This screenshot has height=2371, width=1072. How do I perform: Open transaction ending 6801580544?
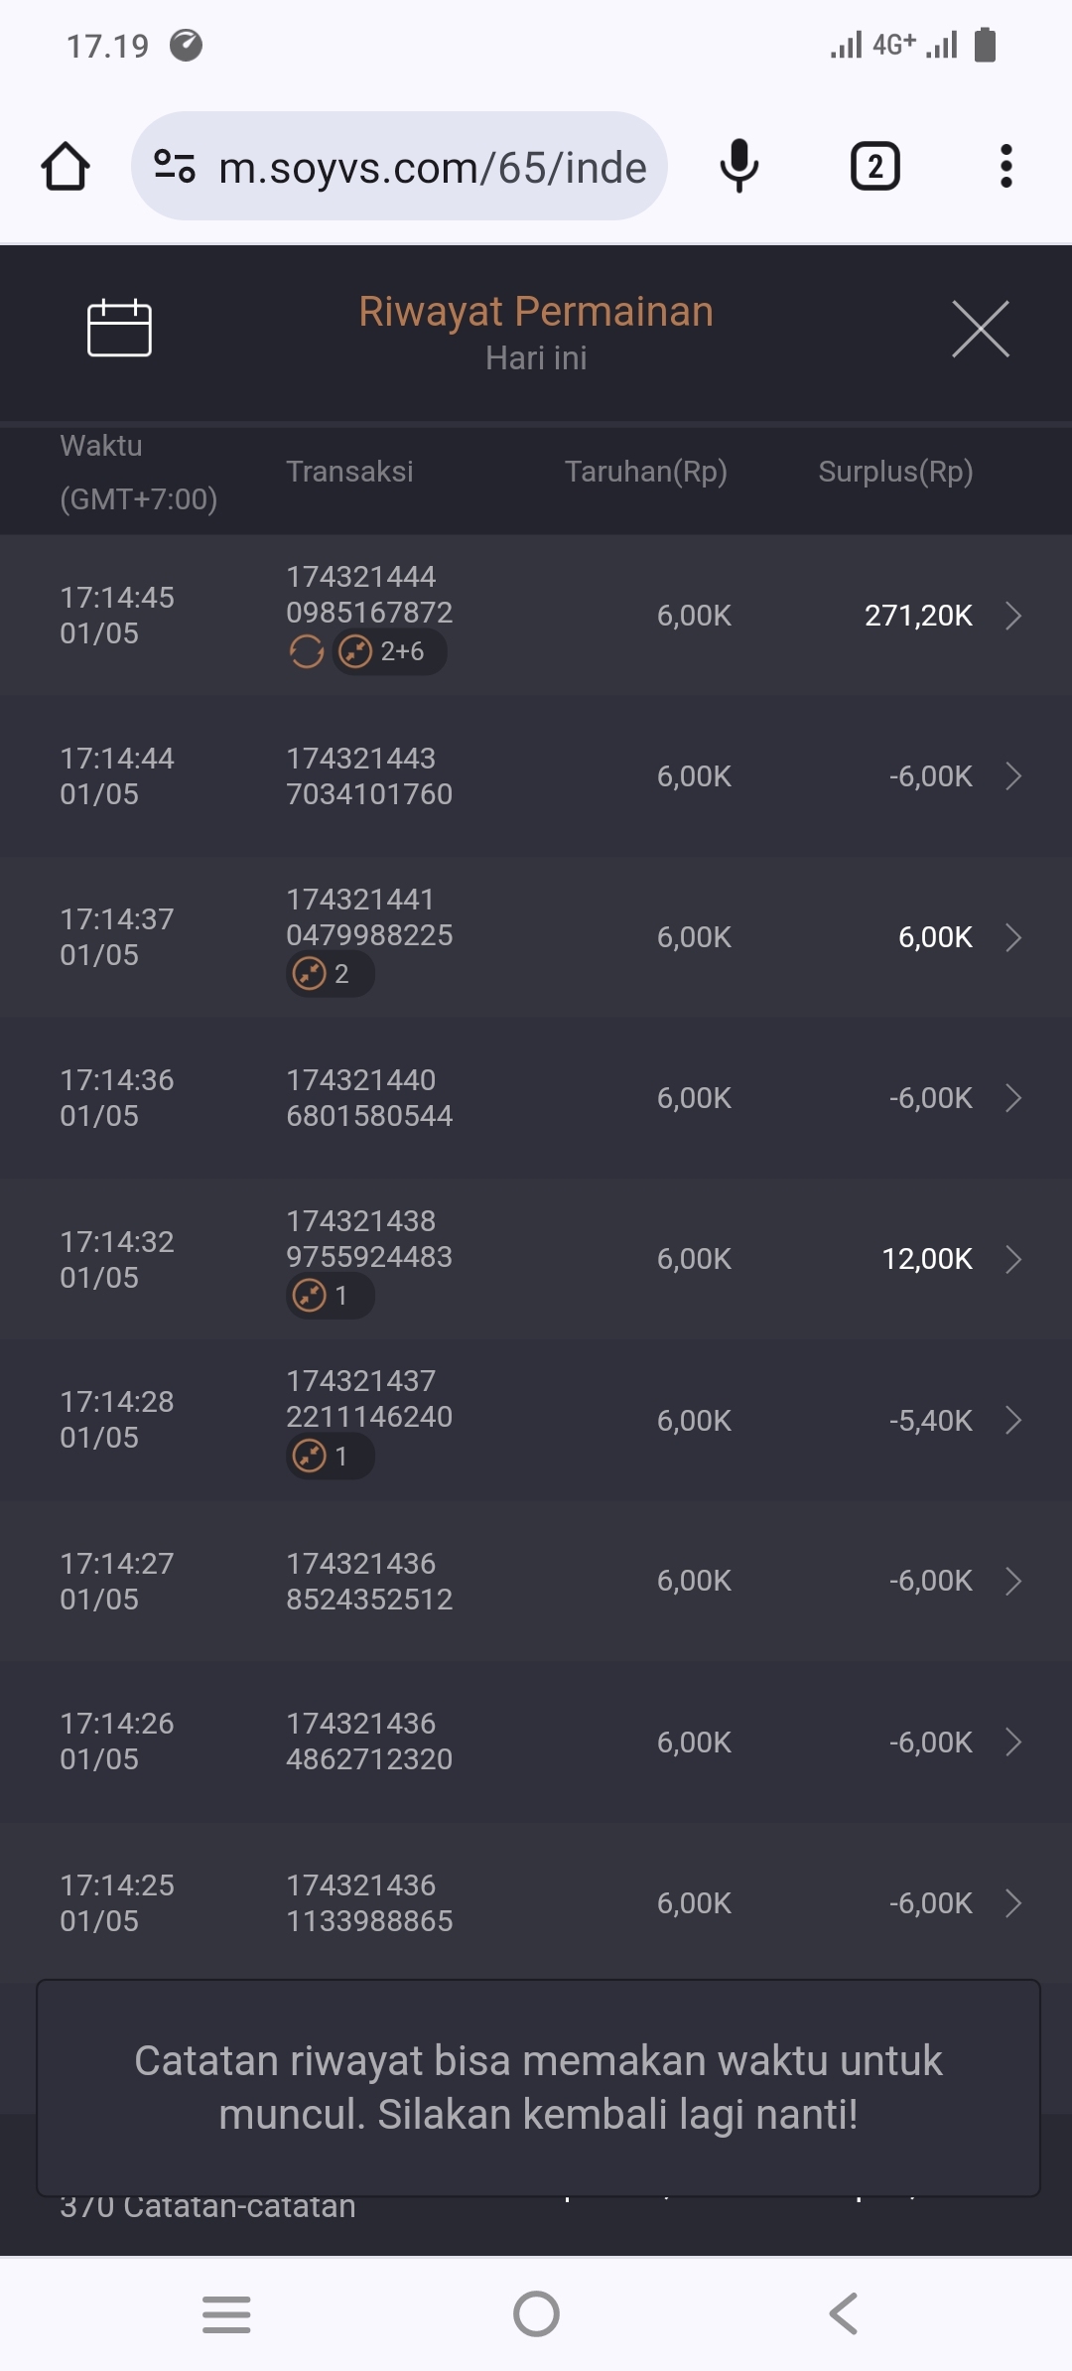[x=369, y=1098]
